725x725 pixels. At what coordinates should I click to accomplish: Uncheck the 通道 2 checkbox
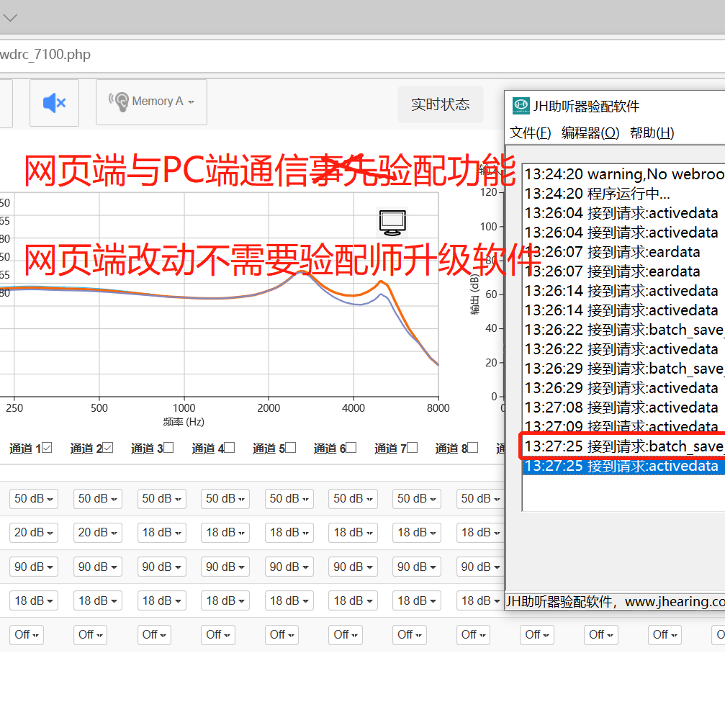click(108, 448)
